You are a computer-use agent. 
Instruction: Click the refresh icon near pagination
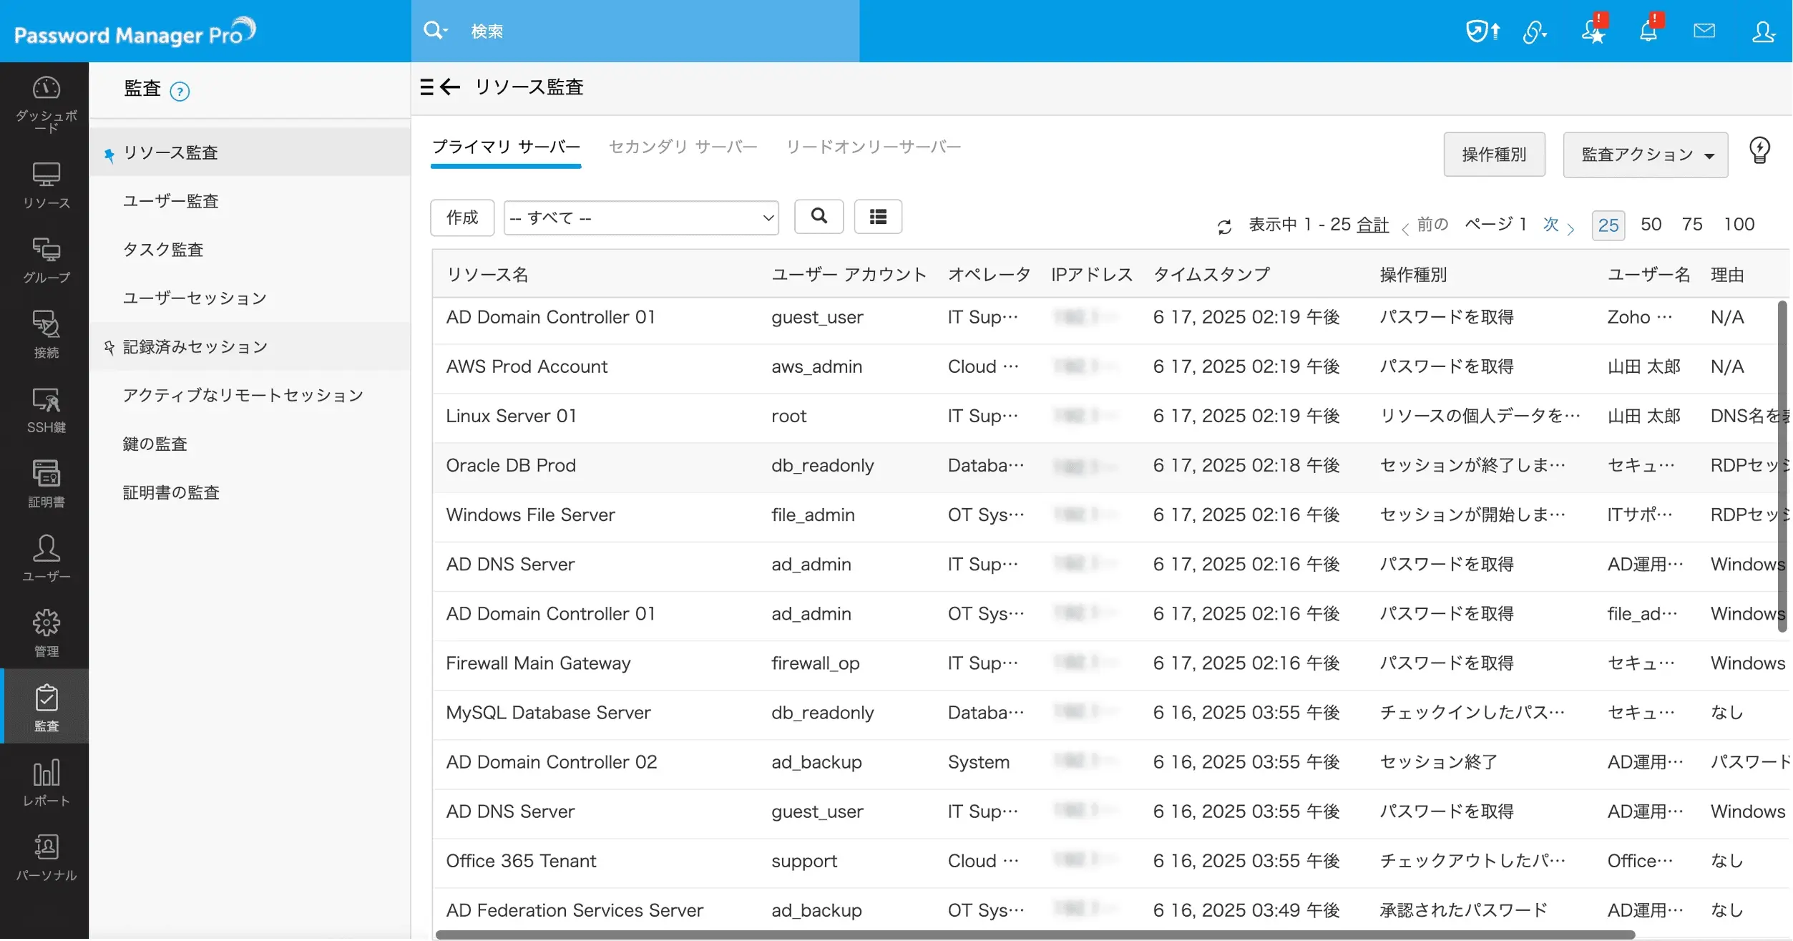pos(1224,226)
